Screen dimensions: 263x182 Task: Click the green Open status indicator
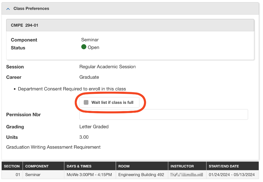coord(83,47)
